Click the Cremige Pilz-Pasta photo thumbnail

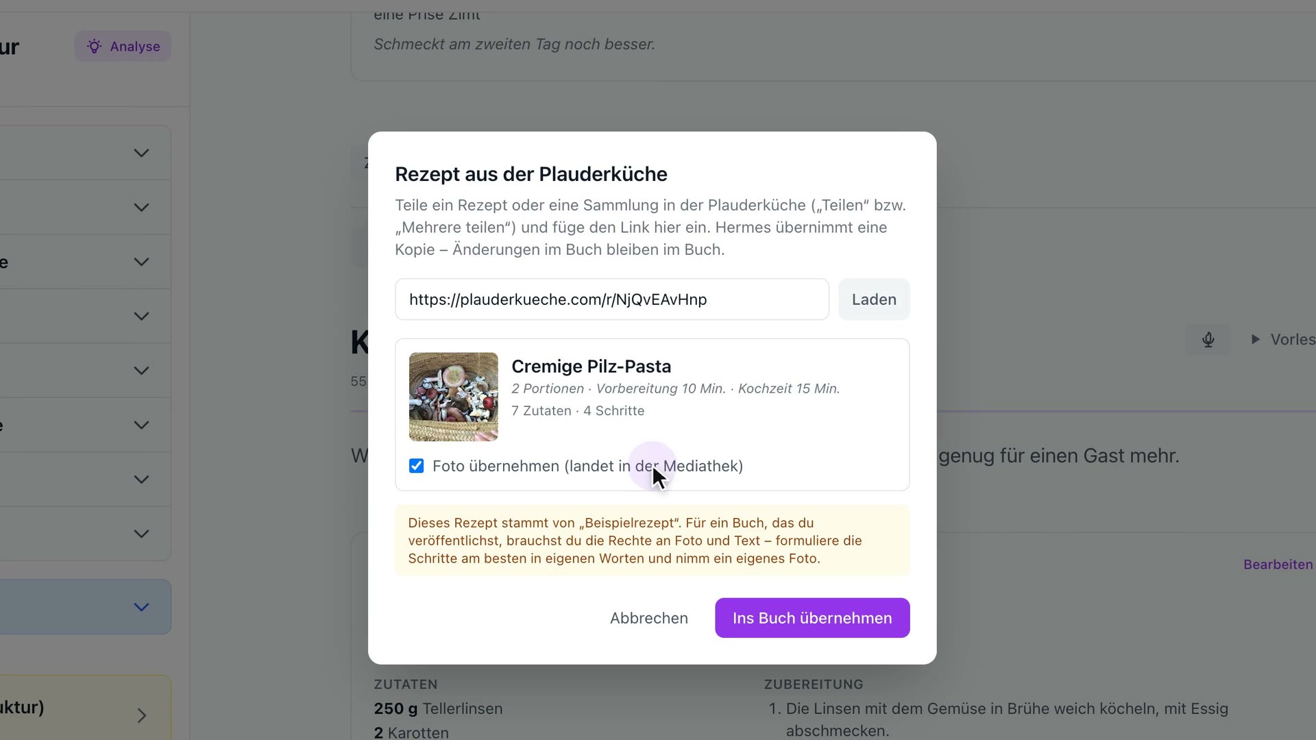[x=453, y=397]
